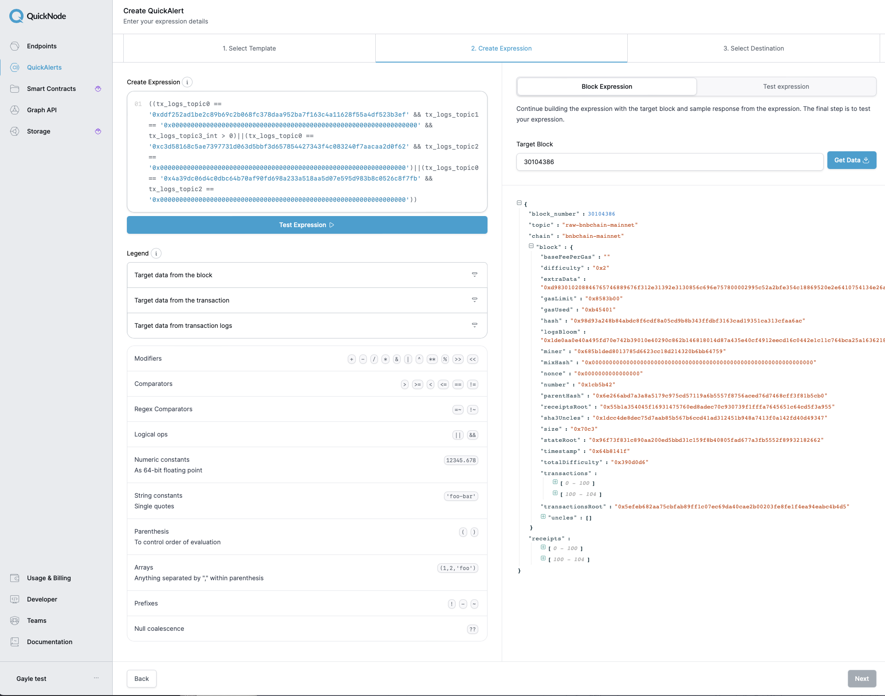Click Storage premium badge icon

point(98,131)
